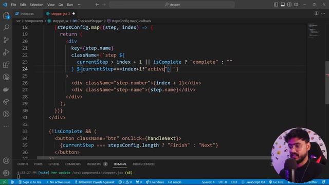The width and height of the screenshot is (329, 185).
Task: Switch to the PORTS panel tab
Action: 38,164
